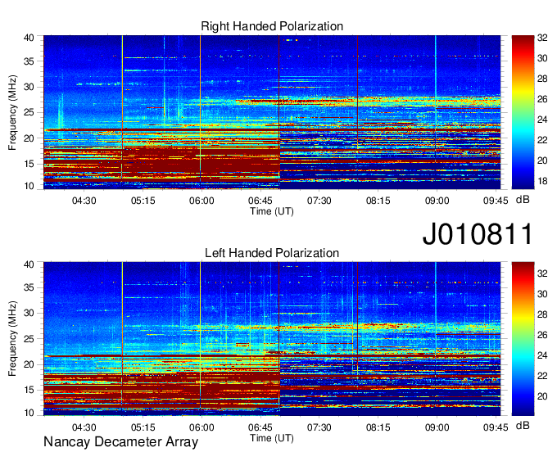557x452 pixels.
Task: Click the 18 label on the upper color bar
Action: point(542,182)
